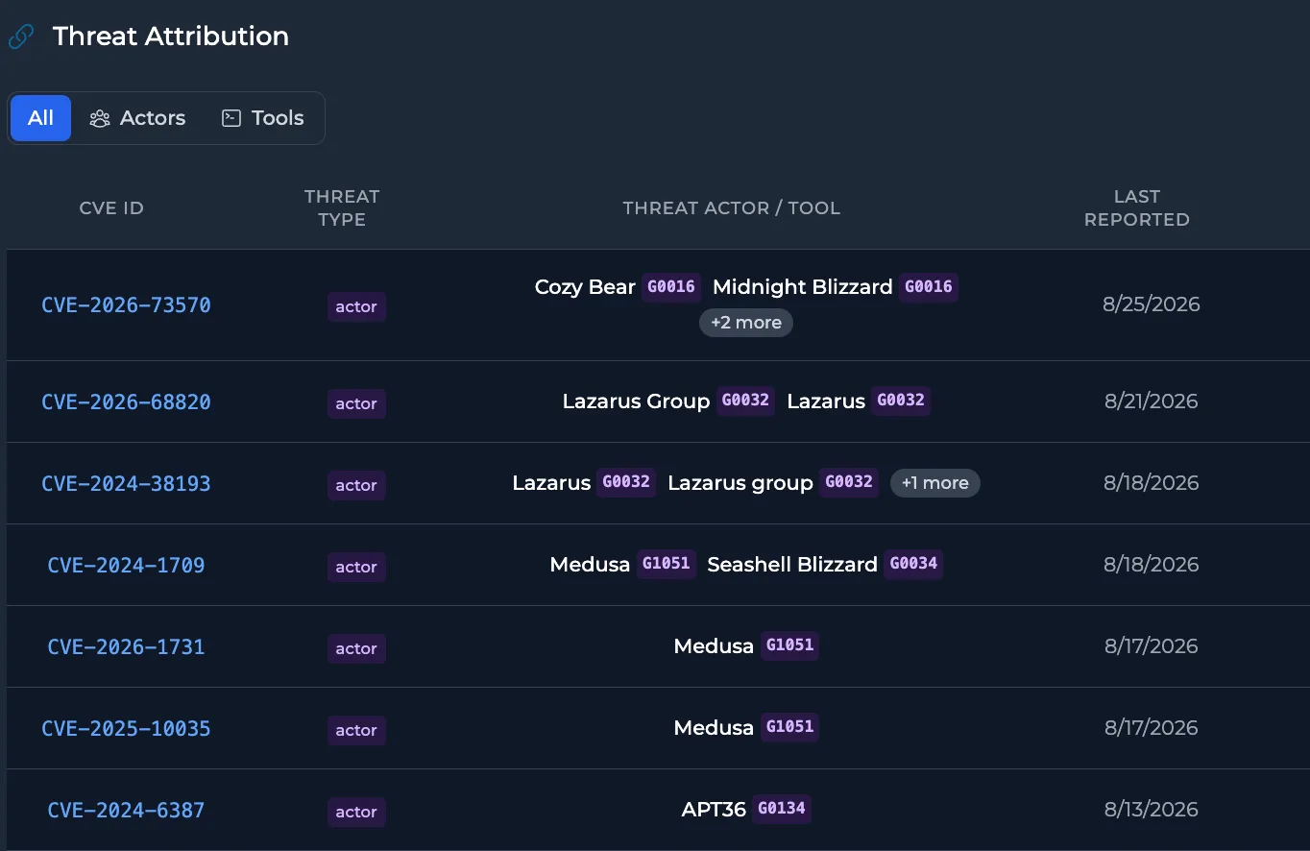1310x851 pixels.
Task: Click Lazarus group name in CVE-2024-38193 row
Action: click(740, 483)
